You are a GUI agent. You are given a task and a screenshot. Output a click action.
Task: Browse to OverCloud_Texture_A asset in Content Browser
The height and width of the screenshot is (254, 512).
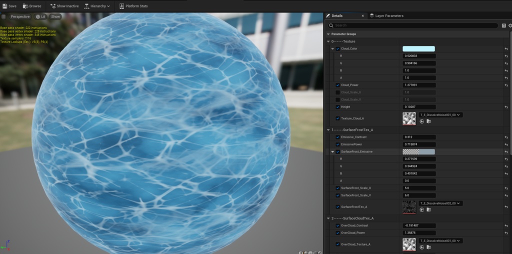428,247
